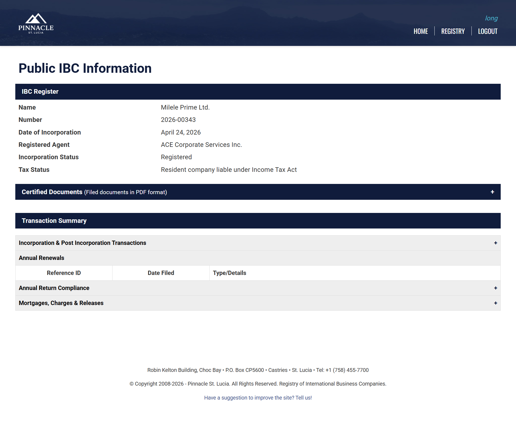Click the 'Public IBC Information' heading
This screenshot has height=428, width=516.
click(85, 68)
